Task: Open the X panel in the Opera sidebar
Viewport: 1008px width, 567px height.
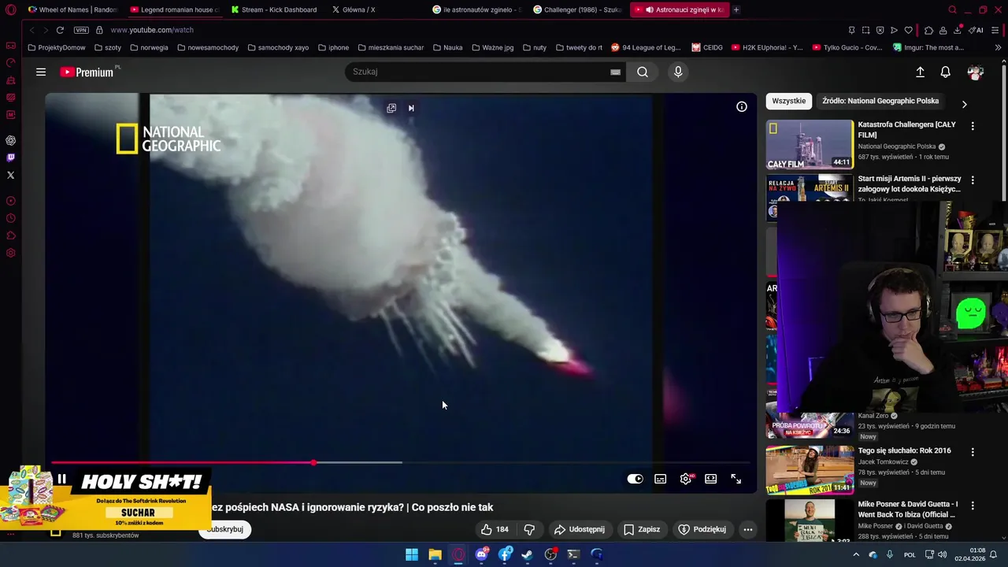Action: click(10, 175)
